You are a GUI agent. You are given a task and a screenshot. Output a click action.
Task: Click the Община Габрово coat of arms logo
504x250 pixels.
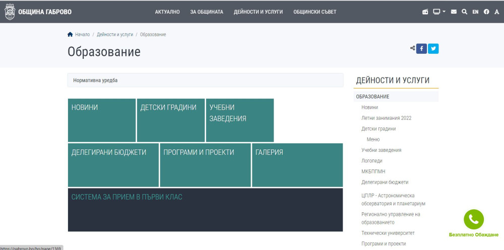click(10, 12)
